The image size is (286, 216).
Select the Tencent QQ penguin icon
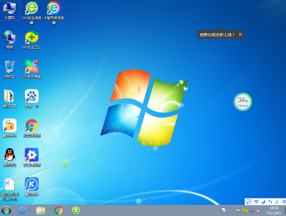pos(10,155)
